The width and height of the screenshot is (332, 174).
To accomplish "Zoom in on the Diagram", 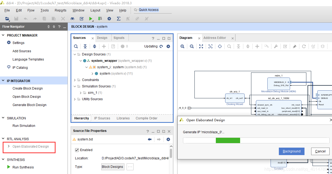I will tap(182, 46).
